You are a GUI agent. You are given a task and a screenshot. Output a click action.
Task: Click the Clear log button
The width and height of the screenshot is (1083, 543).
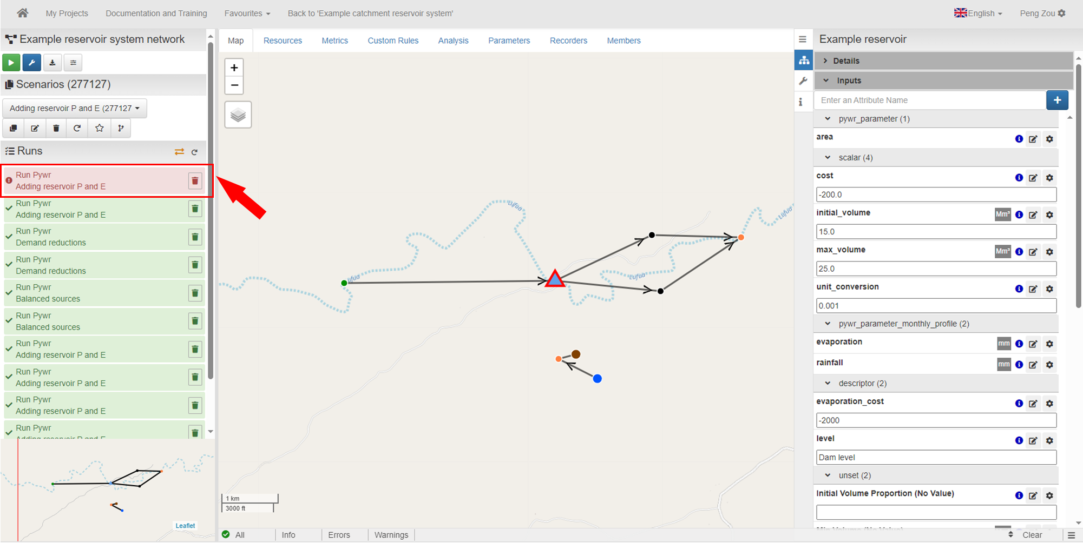pyautogui.click(x=1032, y=535)
